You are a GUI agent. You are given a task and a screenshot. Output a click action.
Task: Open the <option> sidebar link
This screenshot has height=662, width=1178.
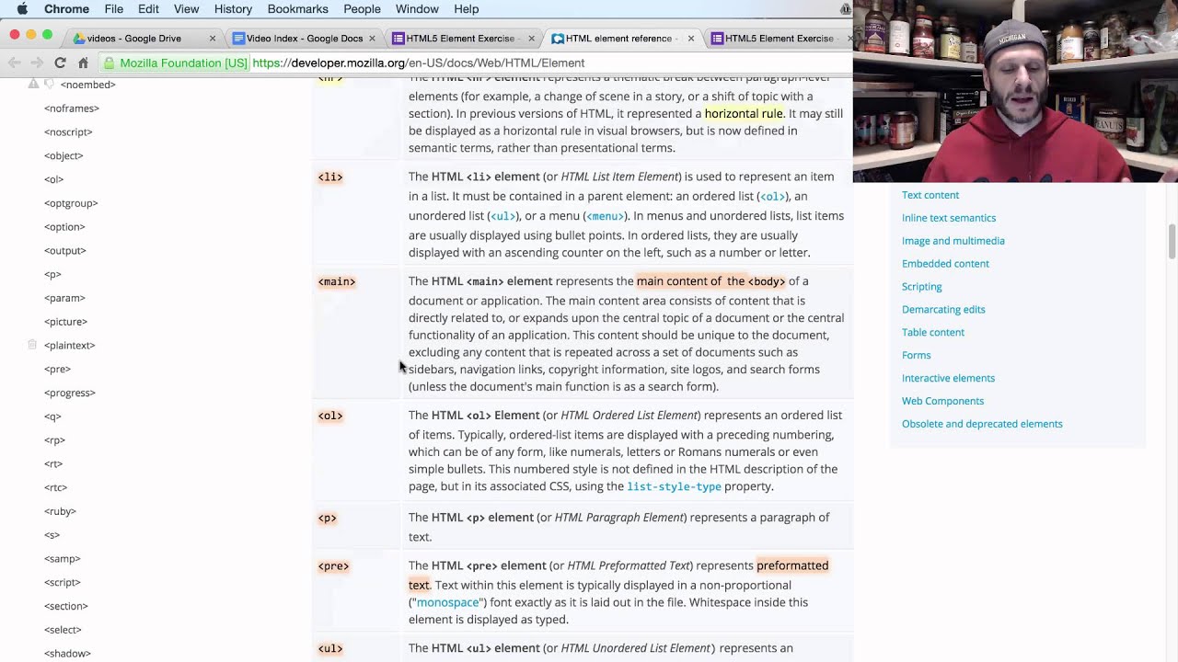coord(64,227)
